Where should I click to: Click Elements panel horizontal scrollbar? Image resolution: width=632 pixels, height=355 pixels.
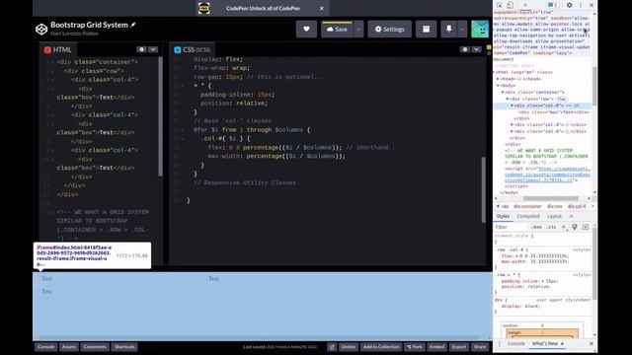click(551, 198)
